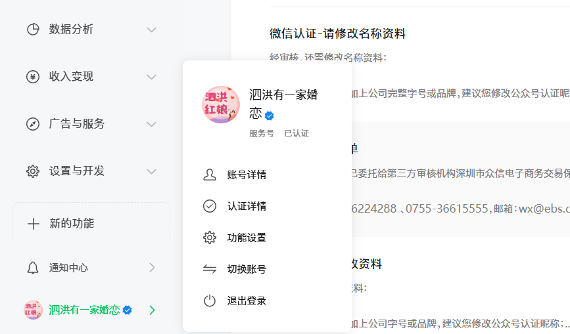Open the 数据分析 sidebar menu label
This screenshot has width=570, height=334.
tap(71, 30)
